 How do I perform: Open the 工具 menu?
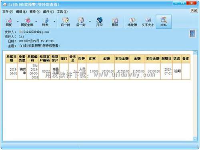pos(62,12)
